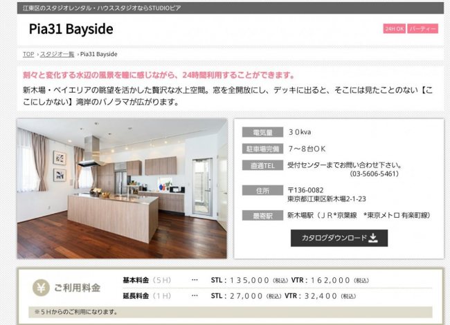
Task: Click the 新木場駅 station text
Action: (x=359, y=215)
